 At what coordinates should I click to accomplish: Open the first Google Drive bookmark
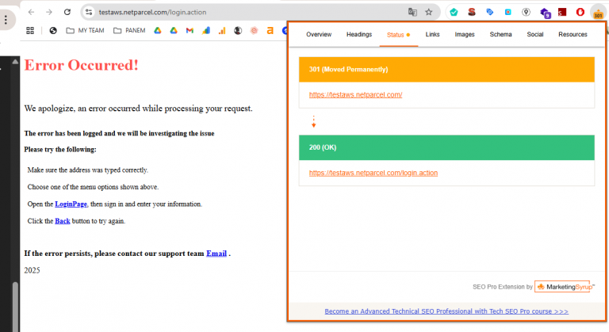pyautogui.click(x=158, y=30)
